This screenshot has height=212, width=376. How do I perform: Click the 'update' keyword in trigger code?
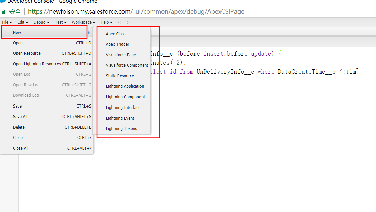coord(261,54)
